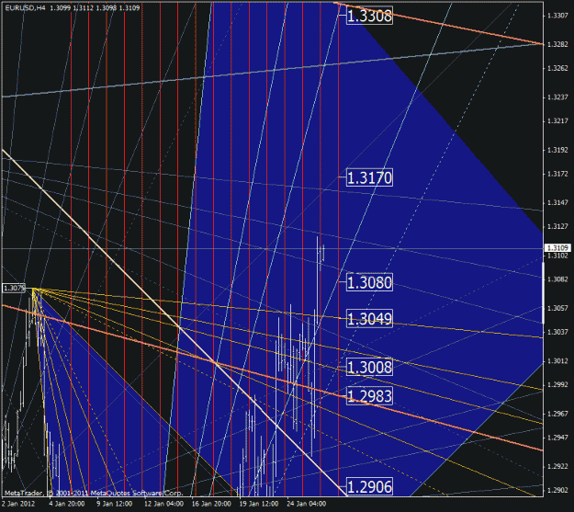The height and width of the screenshot is (512, 574).
Task: Click 1.3012 on the price scale
Action: 557,361
